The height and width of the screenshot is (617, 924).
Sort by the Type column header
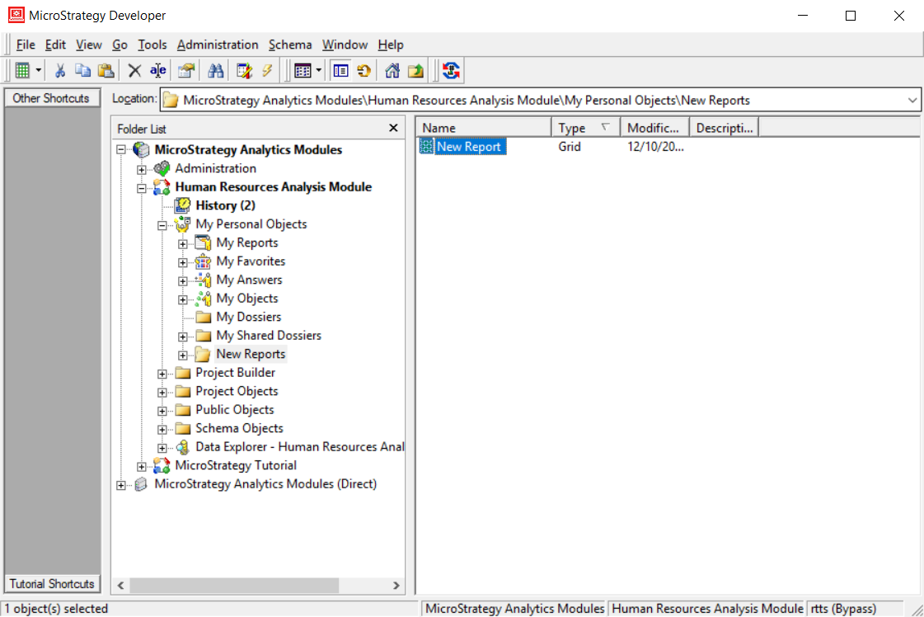pos(586,128)
